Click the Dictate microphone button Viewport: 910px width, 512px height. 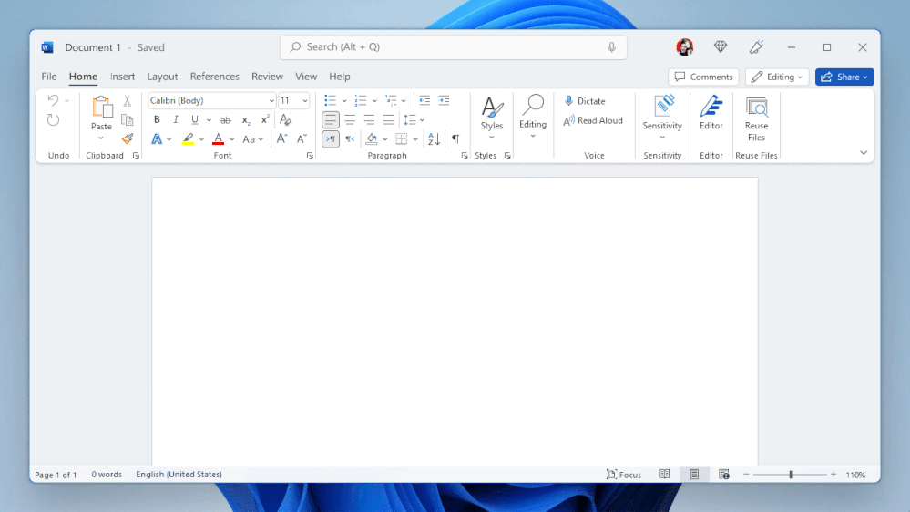[585, 101]
